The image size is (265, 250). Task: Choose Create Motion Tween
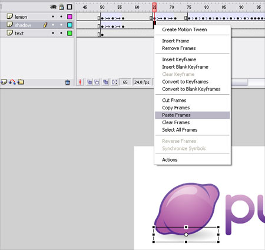point(184,29)
